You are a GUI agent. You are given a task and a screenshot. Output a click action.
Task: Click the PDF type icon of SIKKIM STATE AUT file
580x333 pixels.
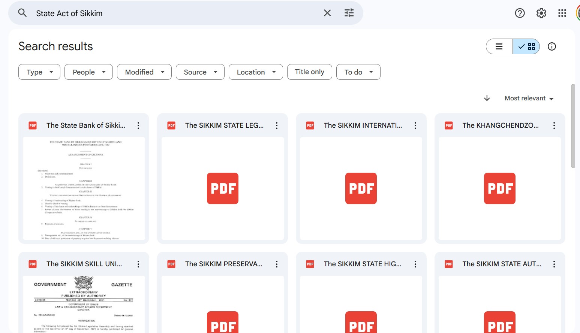pyautogui.click(x=449, y=264)
